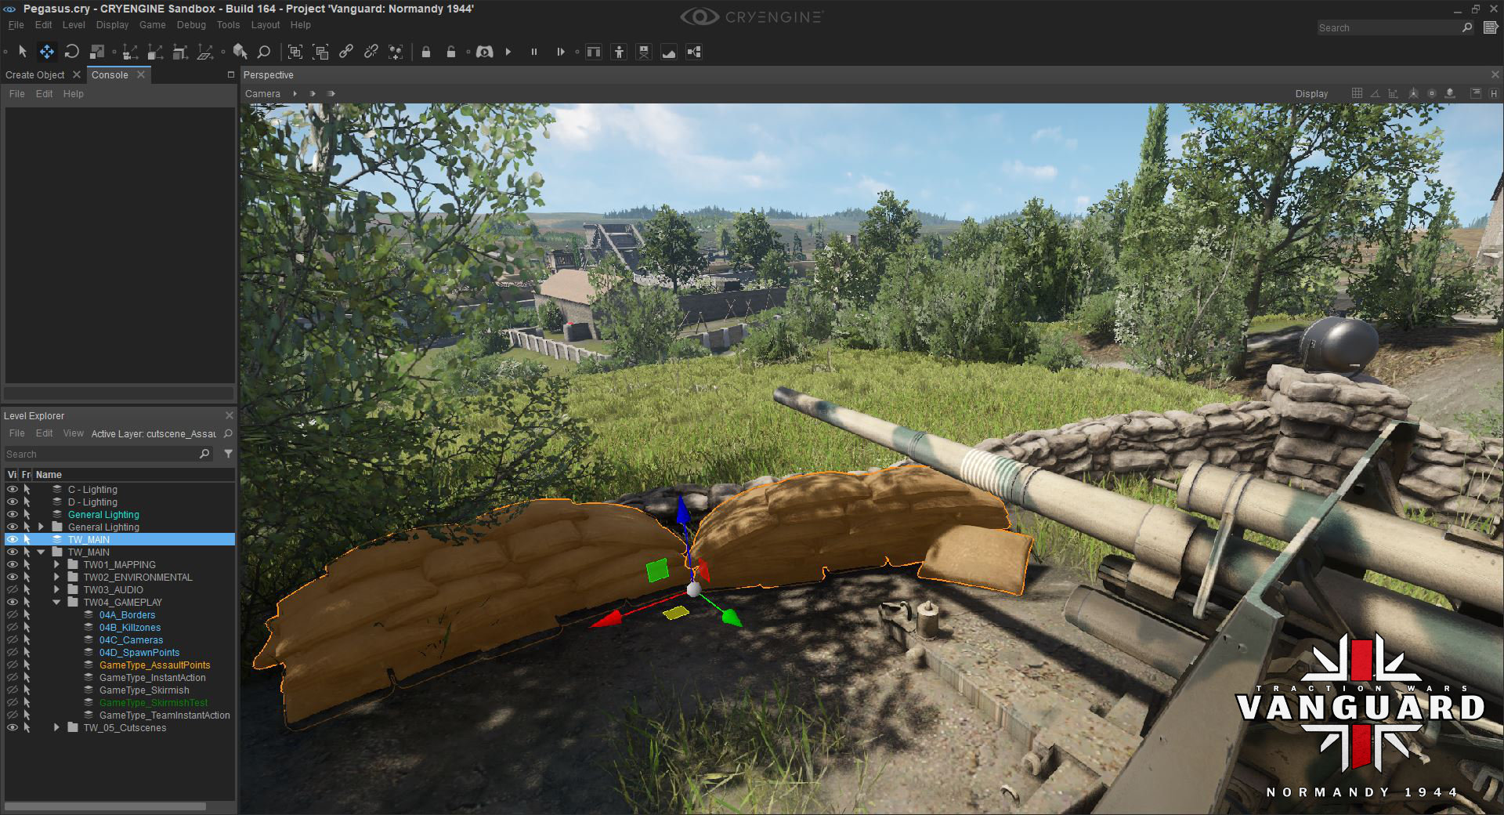This screenshot has height=815, width=1504.
Task: Collapse the TW_MAIN folder
Action: click(42, 552)
